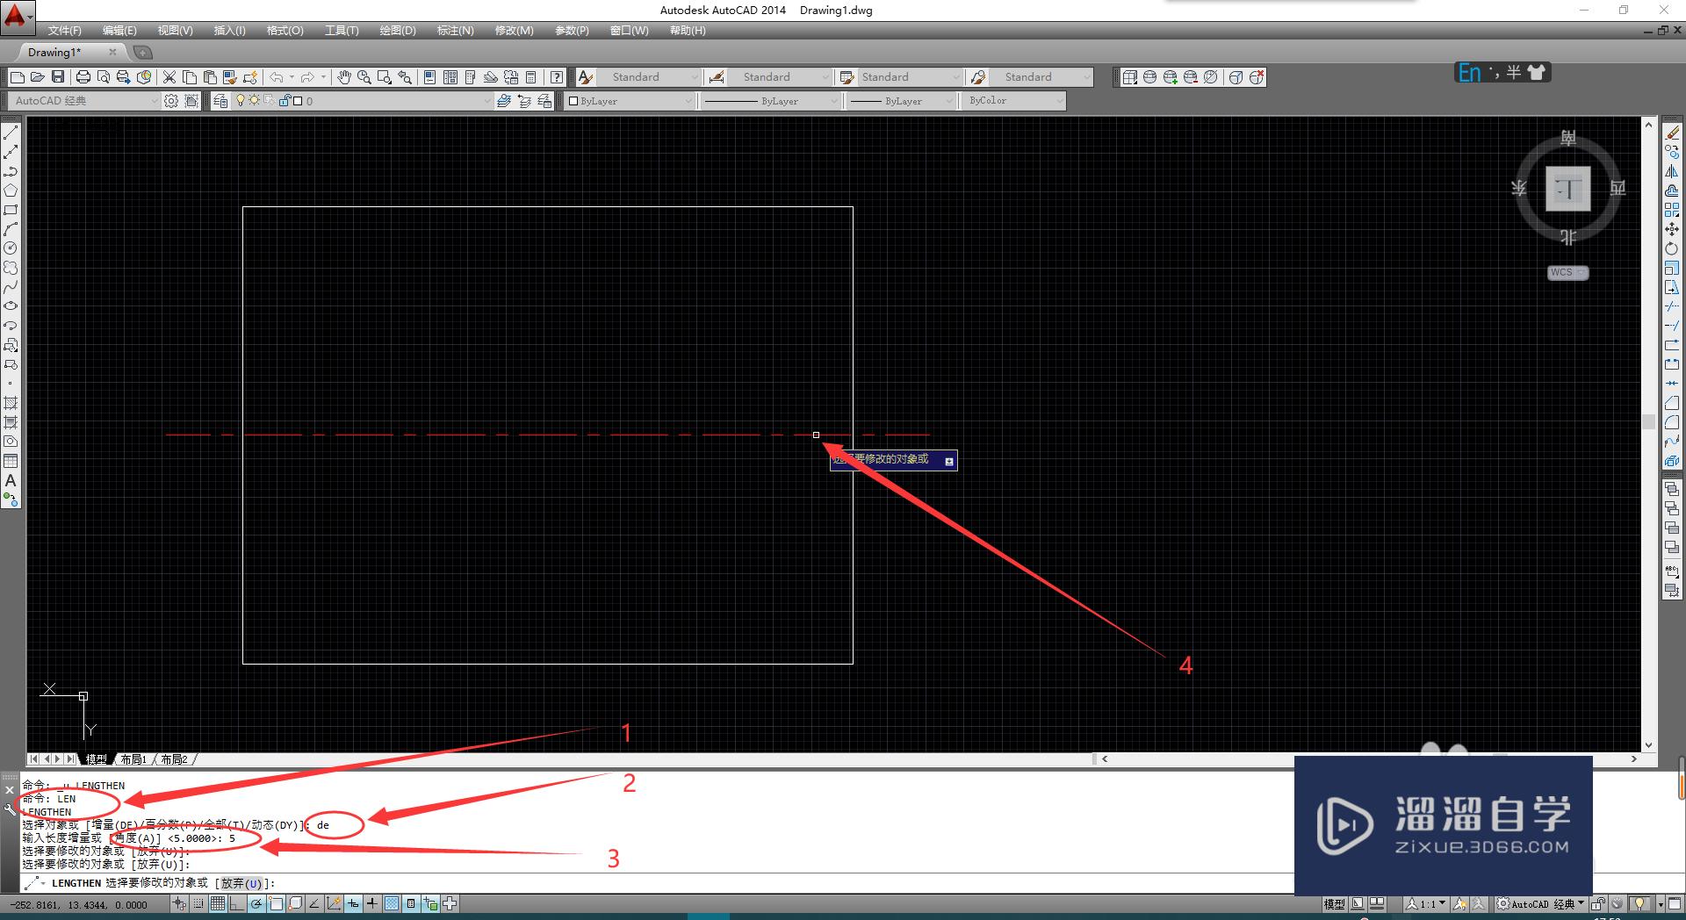
Task: Select the Move tool in Modify toolbar
Action: click(1672, 229)
